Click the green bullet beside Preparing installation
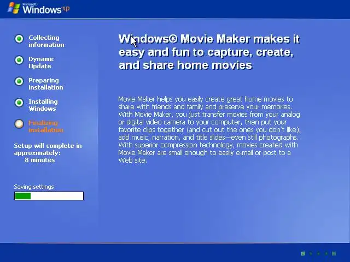Screen dimensions: 350x262 coord(19,81)
